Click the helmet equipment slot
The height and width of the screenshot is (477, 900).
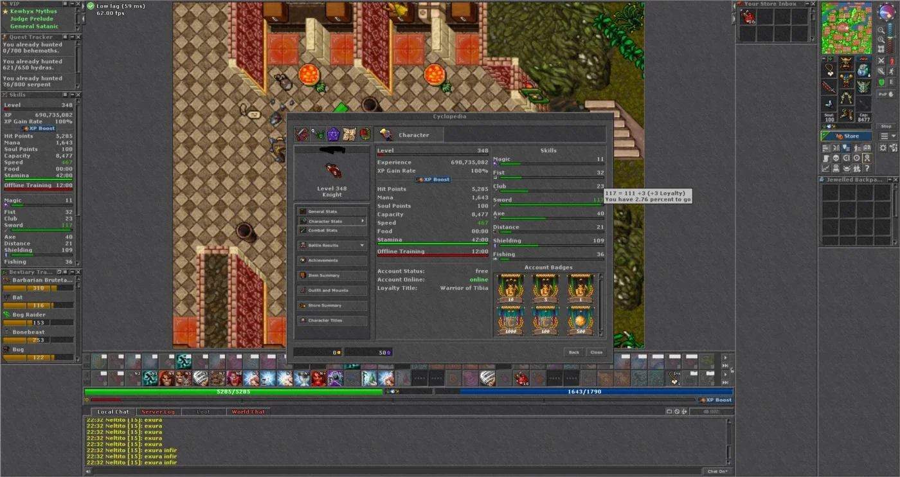point(846,63)
